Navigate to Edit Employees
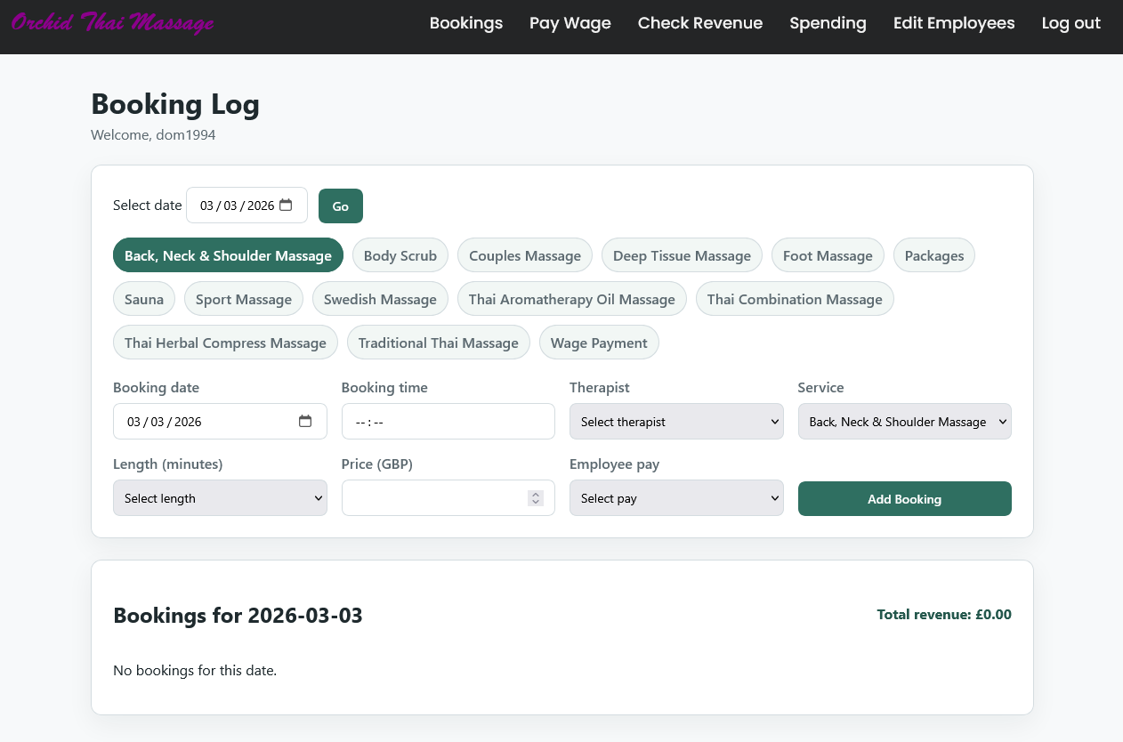Viewport: 1123px width, 742px height. pos(954,23)
